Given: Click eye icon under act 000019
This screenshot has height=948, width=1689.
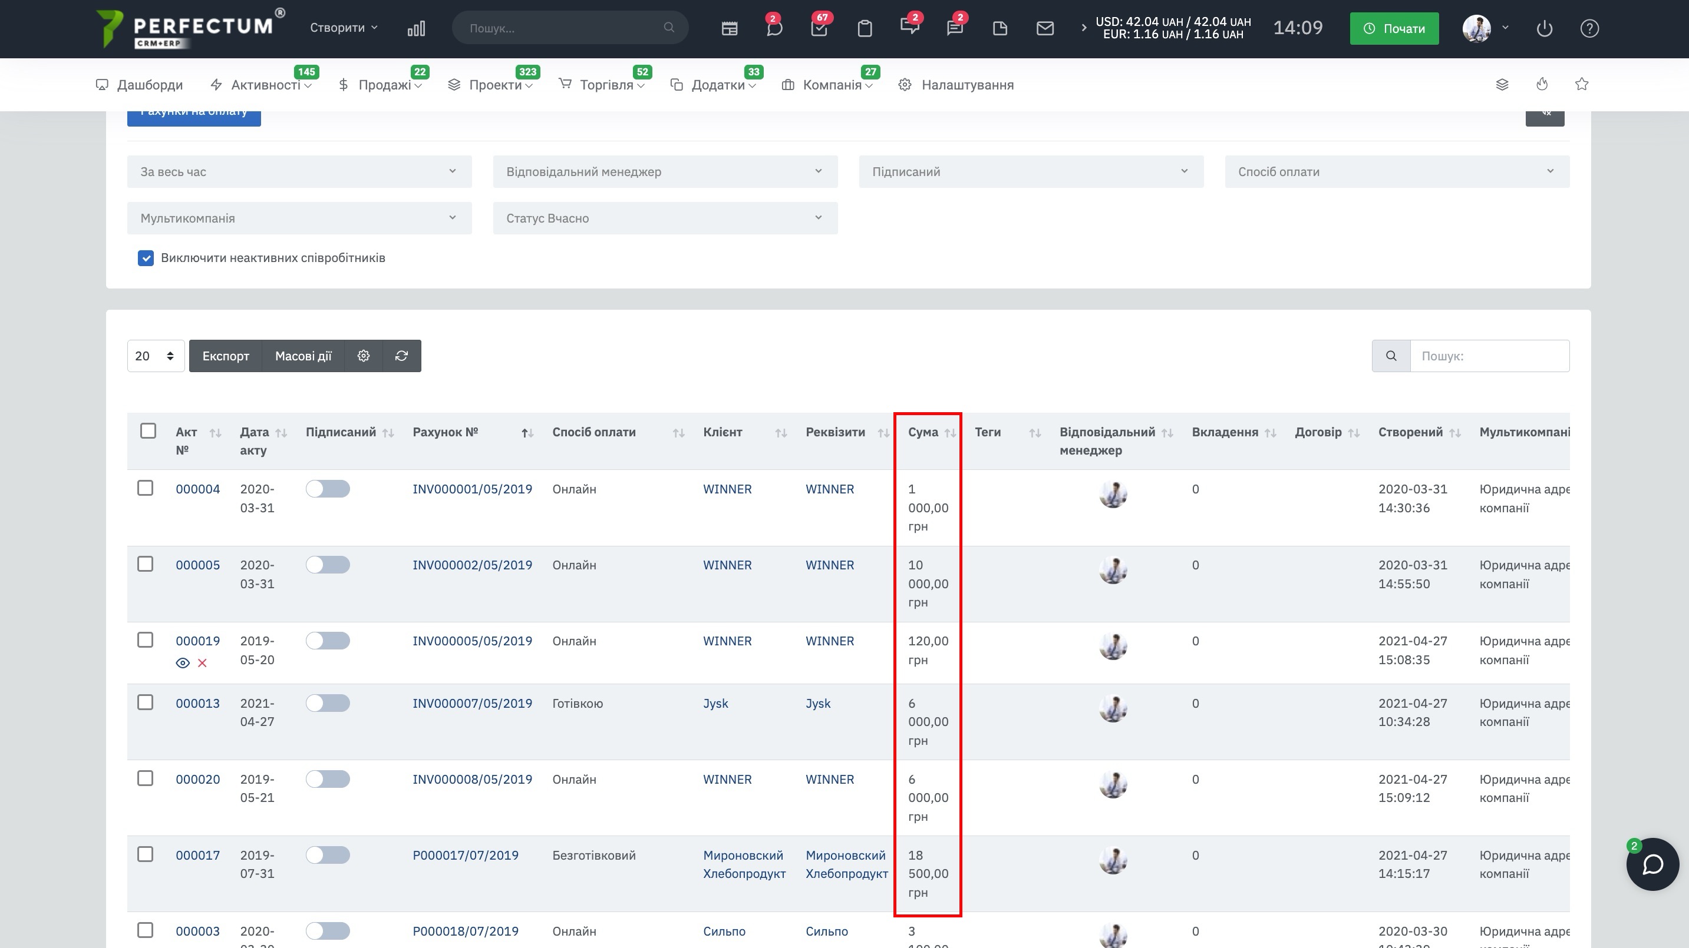Looking at the screenshot, I should [x=183, y=663].
